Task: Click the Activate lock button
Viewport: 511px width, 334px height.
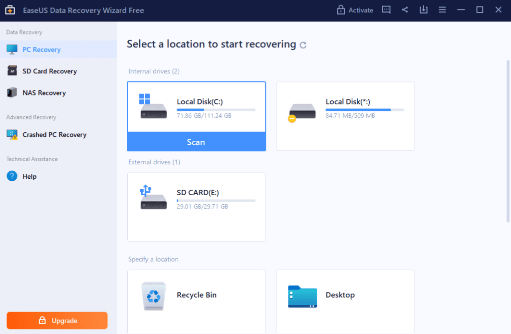Action: [x=355, y=10]
